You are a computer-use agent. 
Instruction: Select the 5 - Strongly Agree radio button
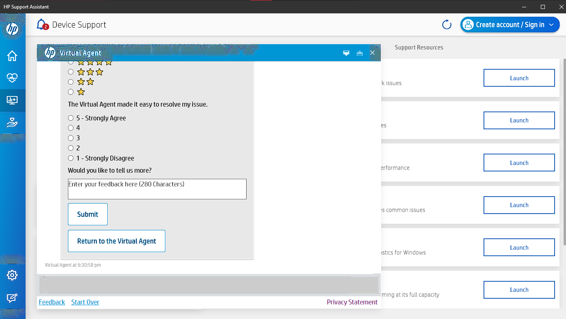click(x=71, y=118)
